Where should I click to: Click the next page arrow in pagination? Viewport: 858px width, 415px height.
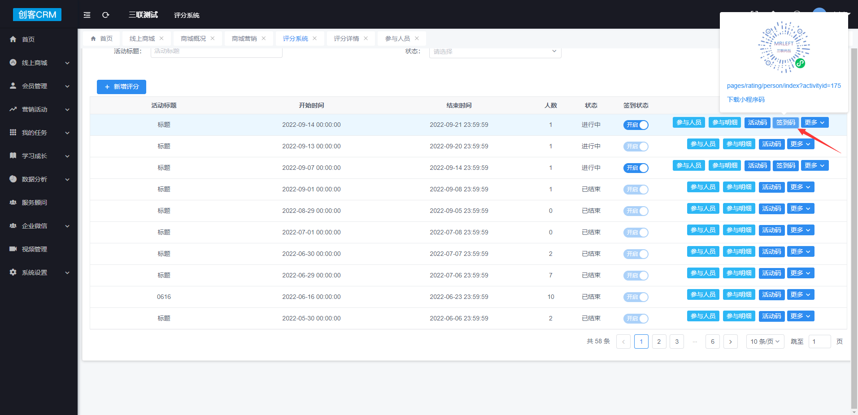[x=730, y=342]
